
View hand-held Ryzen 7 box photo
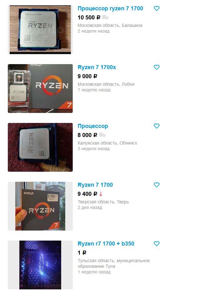40,206
